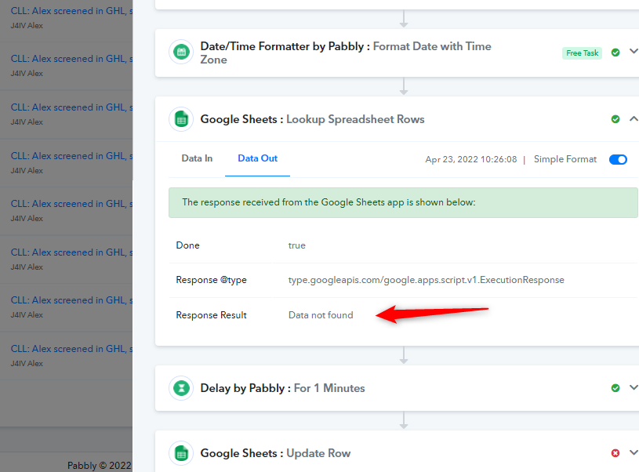Click the 'Response Result' field label
Viewport: 639px width, 472px height.
click(211, 315)
